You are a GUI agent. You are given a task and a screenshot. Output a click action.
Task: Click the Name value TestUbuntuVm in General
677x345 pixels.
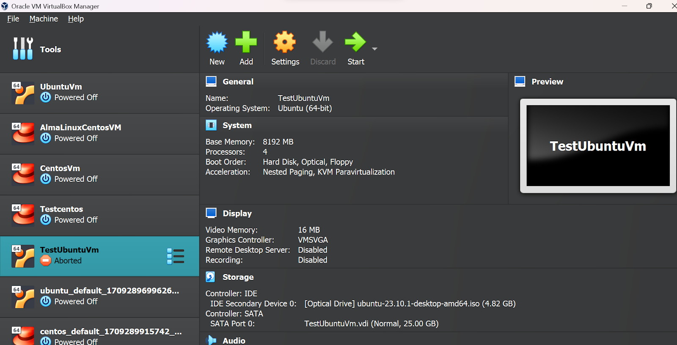[303, 98]
